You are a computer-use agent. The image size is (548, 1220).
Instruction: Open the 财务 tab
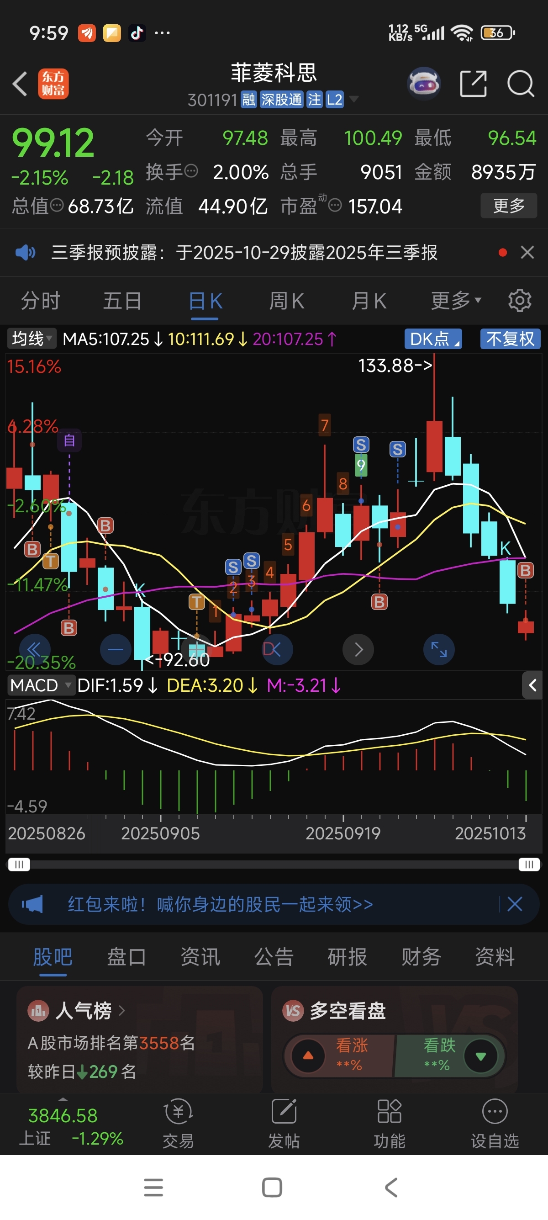click(x=421, y=957)
